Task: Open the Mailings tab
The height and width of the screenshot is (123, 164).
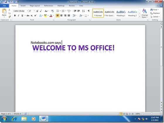Action: click(x=61, y=6)
